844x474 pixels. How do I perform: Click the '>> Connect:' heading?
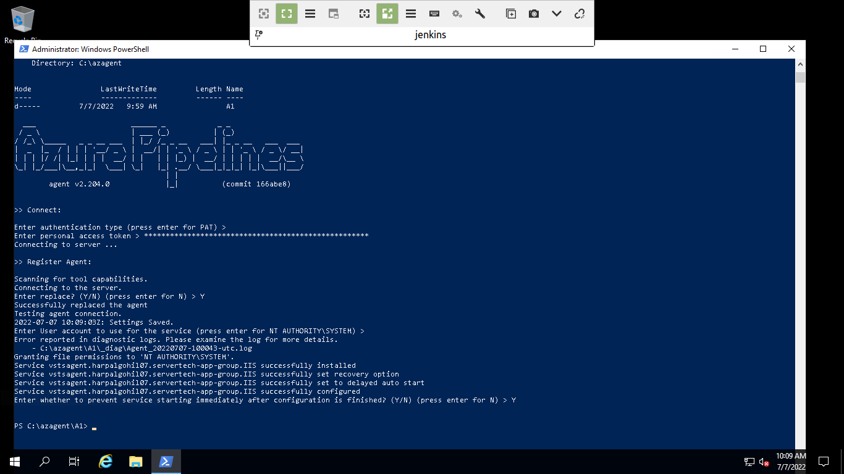[38, 210]
